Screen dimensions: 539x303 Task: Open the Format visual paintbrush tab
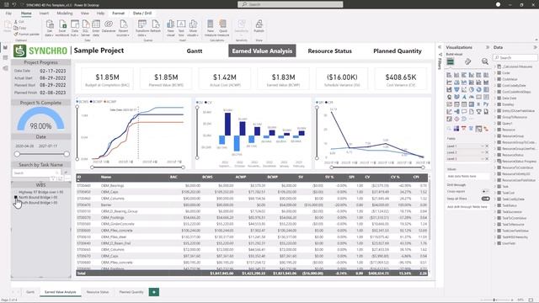467,61
